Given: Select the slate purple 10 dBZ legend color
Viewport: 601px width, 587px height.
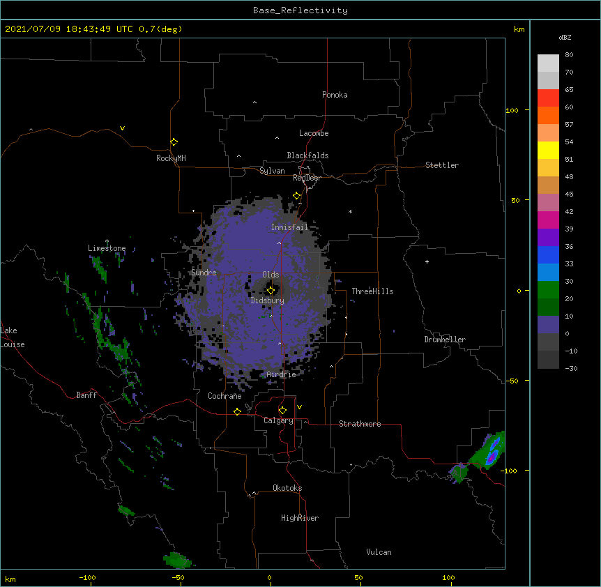Looking at the screenshot, I should click(548, 325).
